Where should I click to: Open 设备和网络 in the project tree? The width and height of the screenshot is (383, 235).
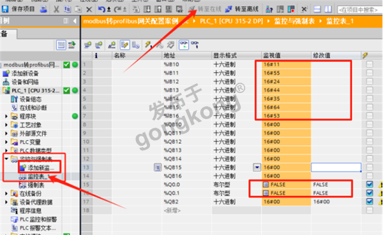25,82
